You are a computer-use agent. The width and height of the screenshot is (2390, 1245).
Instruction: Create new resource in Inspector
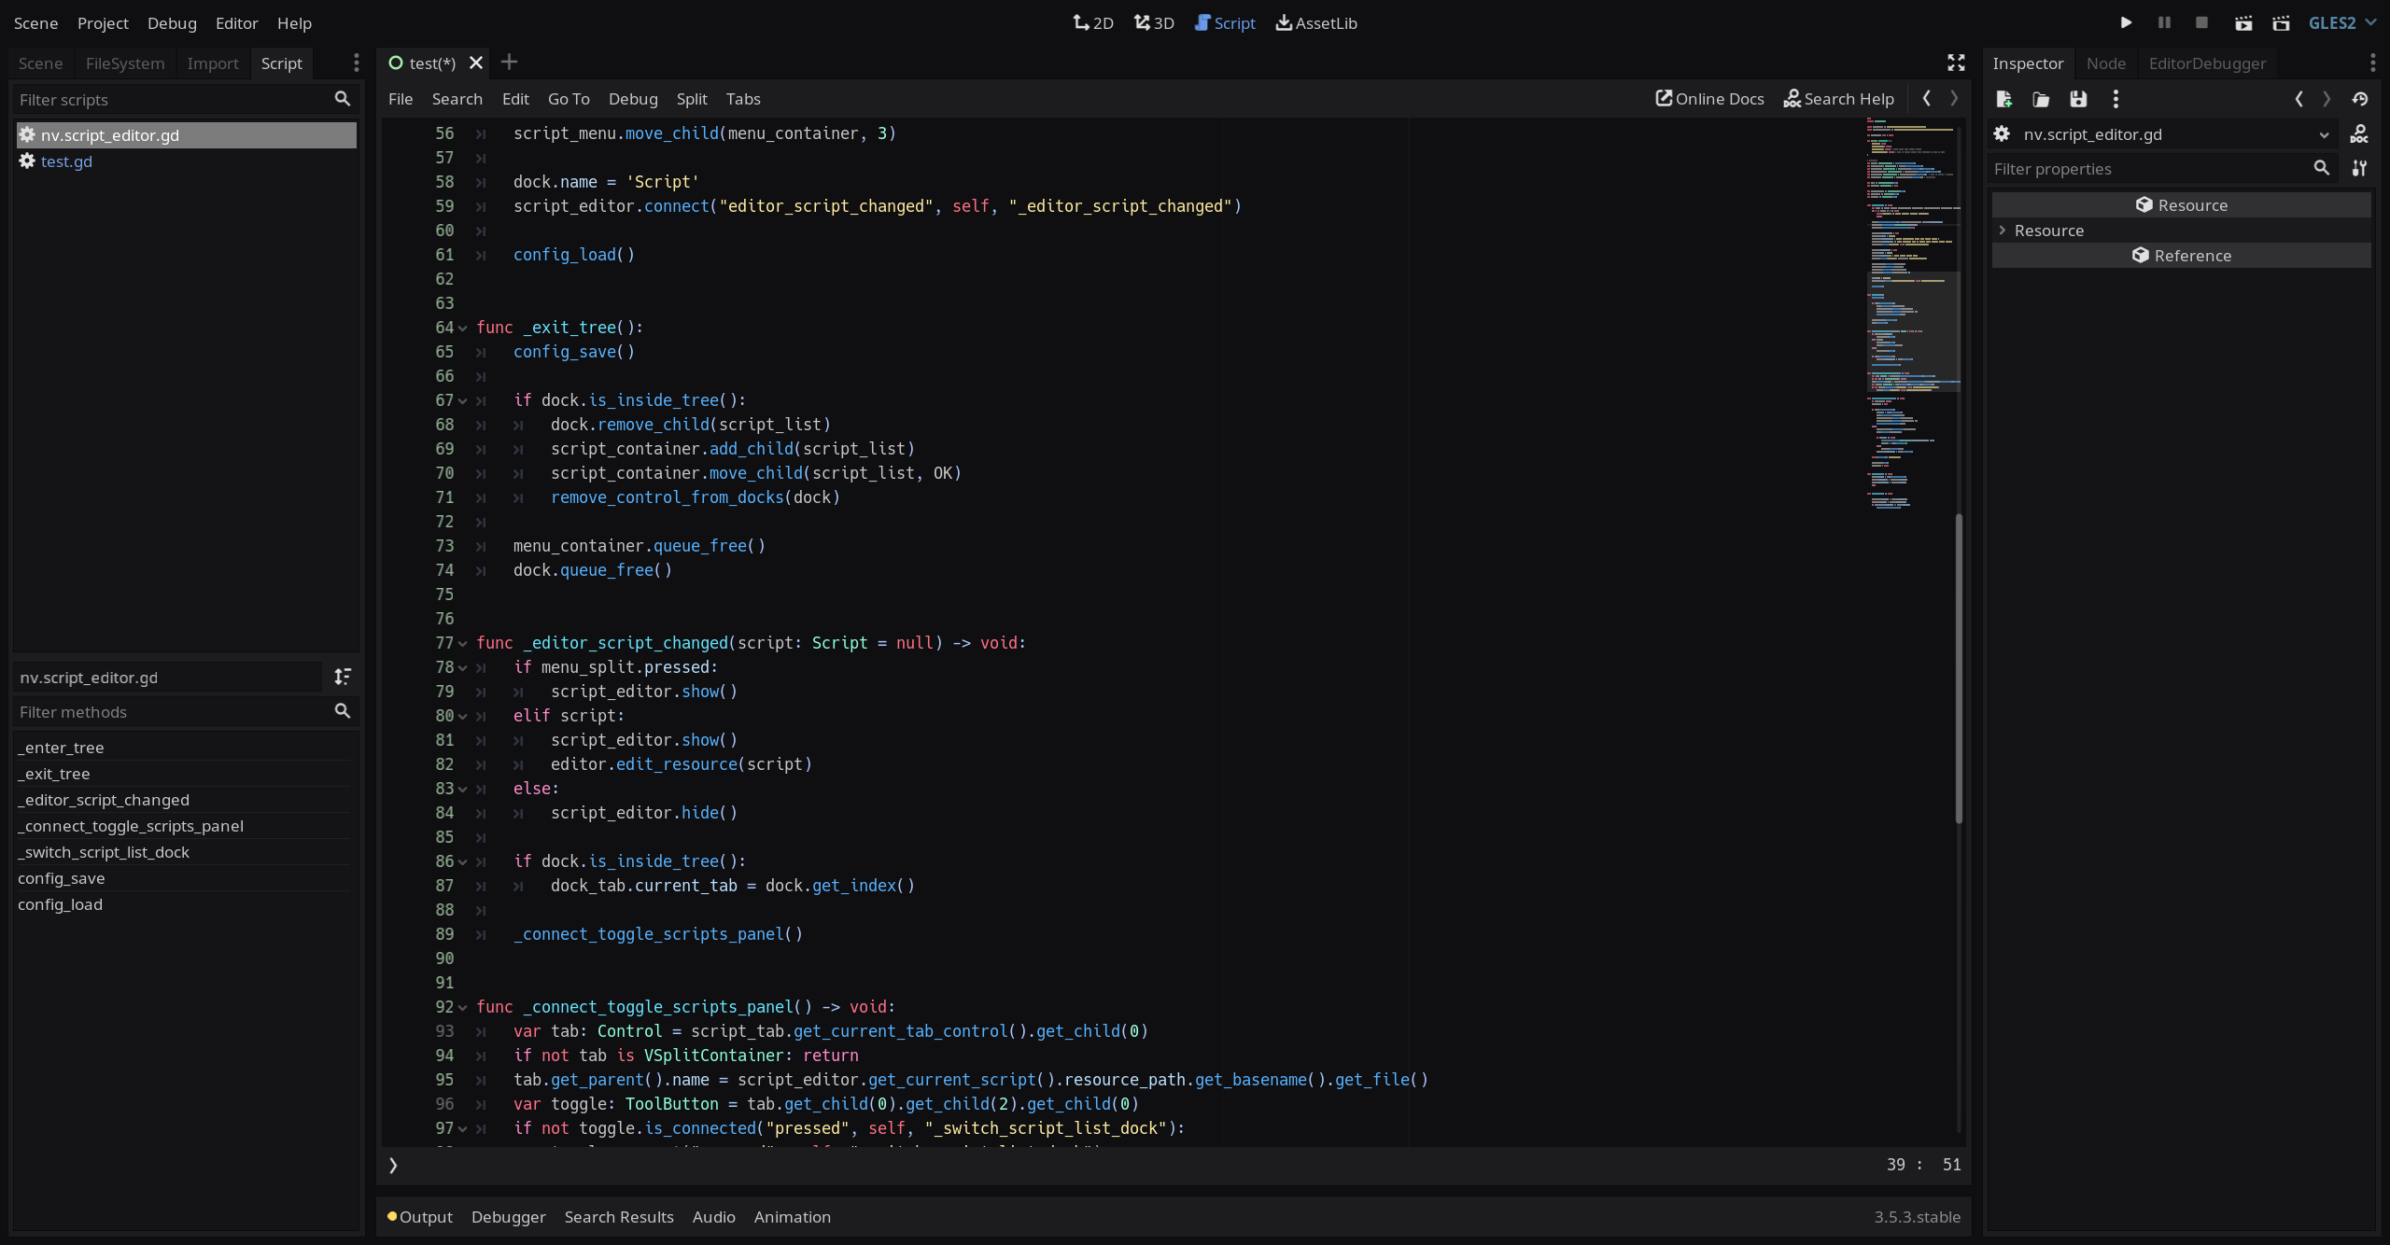(x=2003, y=99)
